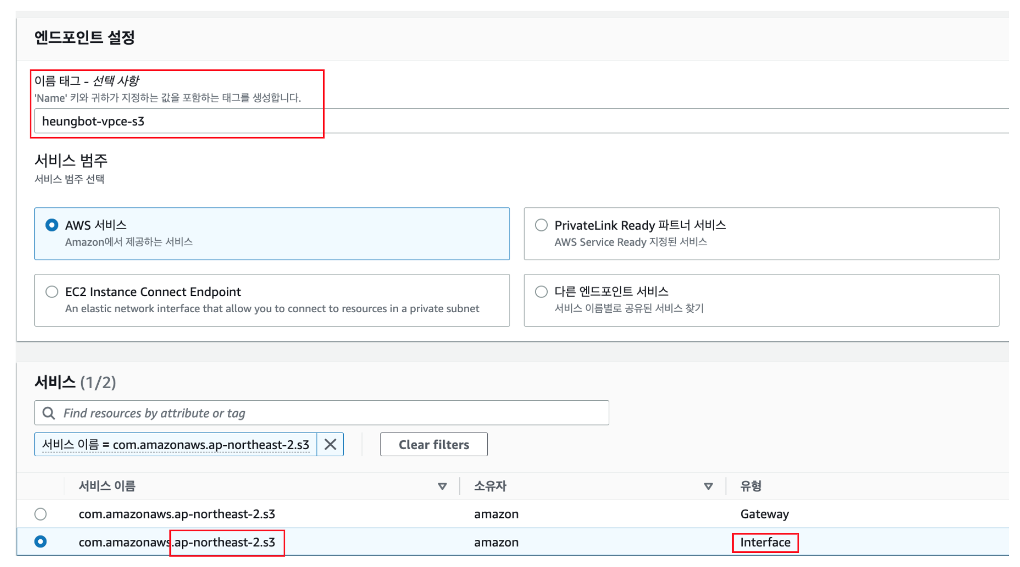Viewport: 1020px width, 567px height.
Task: Choose 다른 엔드포인트 서비스 option
Action: [542, 291]
